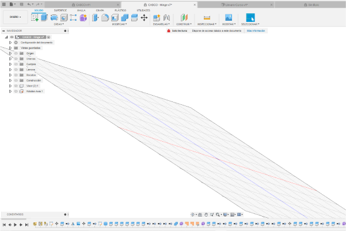Click the Construct plane icon
The height and width of the screenshot is (231, 346).
[x=184, y=17]
